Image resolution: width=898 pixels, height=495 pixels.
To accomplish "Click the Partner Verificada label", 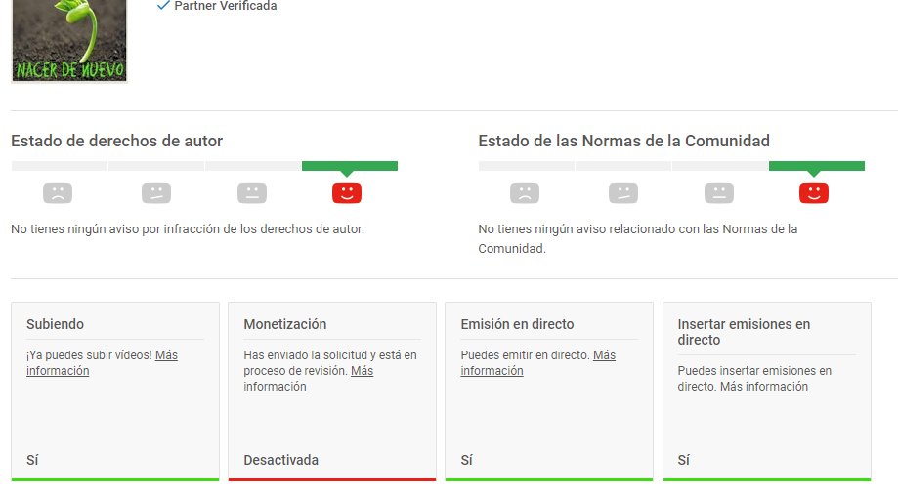I will [225, 6].
